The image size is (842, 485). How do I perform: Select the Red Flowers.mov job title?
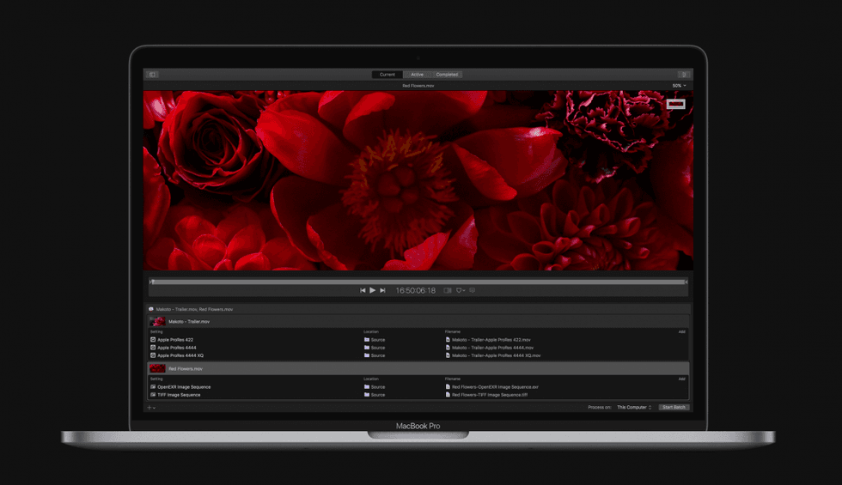coord(186,368)
